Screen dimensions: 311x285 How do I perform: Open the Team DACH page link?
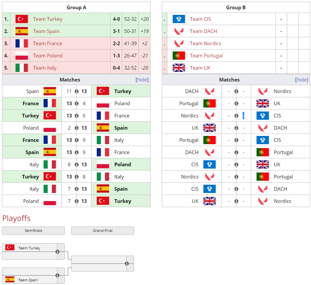[x=203, y=31]
